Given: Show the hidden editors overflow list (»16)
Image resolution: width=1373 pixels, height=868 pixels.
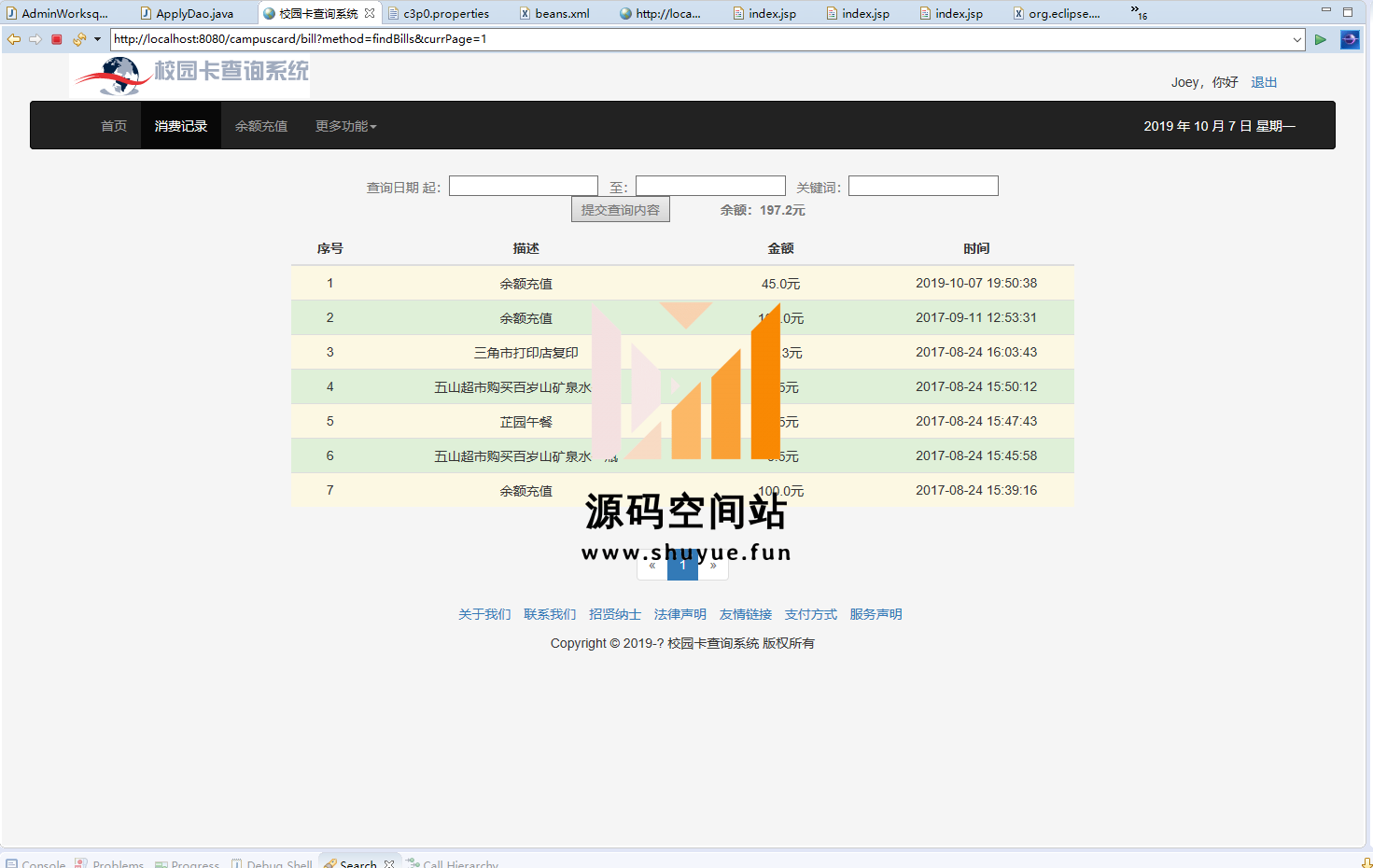Looking at the screenshot, I should (x=1139, y=12).
